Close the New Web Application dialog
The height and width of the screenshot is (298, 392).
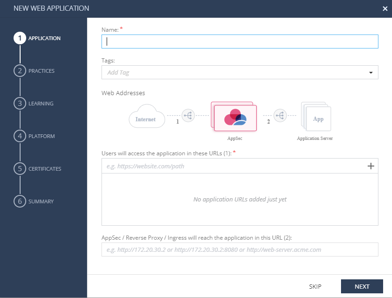[x=385, y=9]
